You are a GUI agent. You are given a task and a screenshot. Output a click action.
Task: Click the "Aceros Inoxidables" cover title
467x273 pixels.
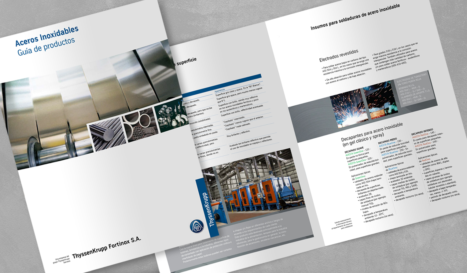(x=47, y=36)
